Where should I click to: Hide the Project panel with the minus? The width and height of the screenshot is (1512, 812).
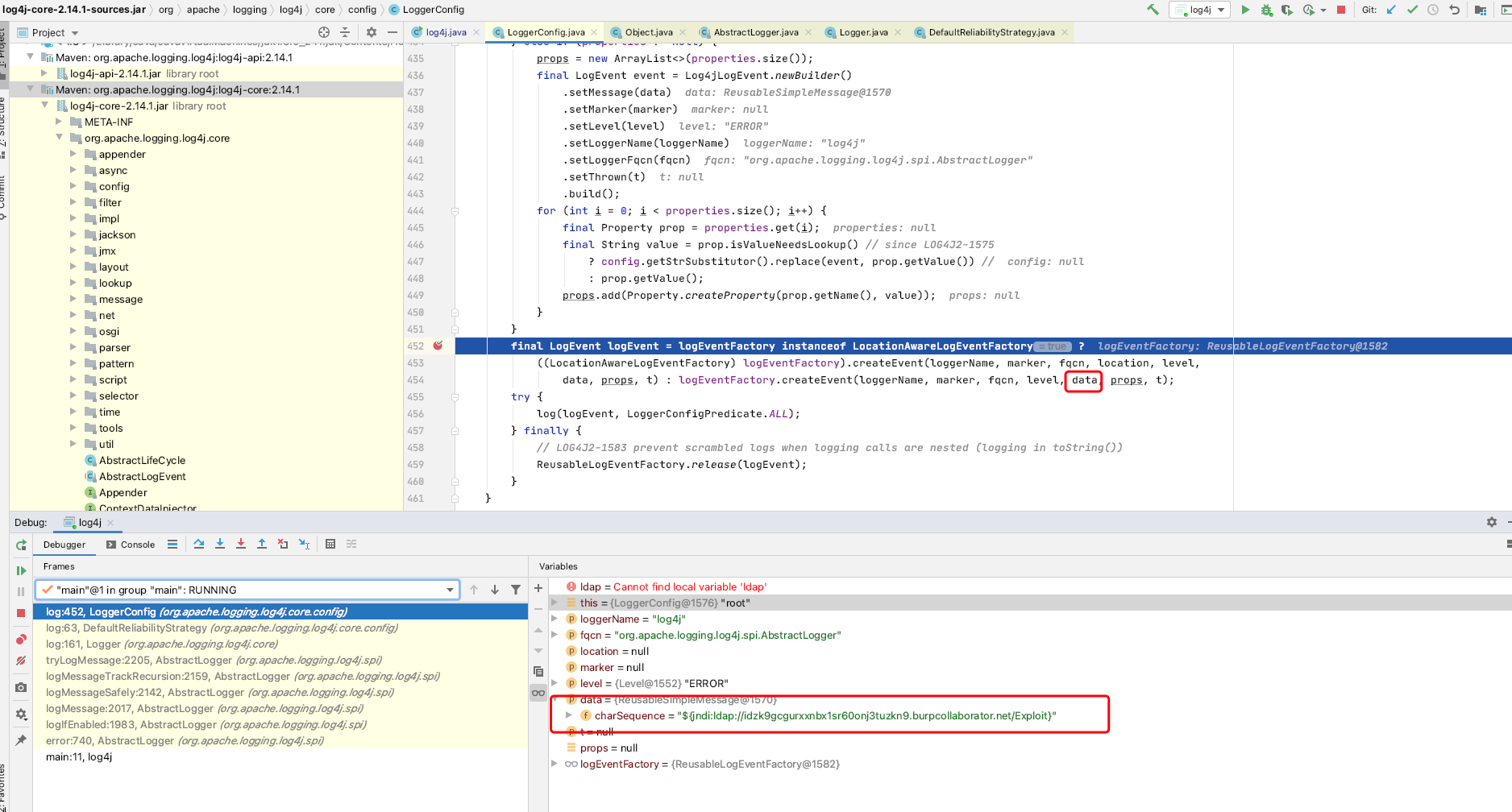click(x=393, y=32)
